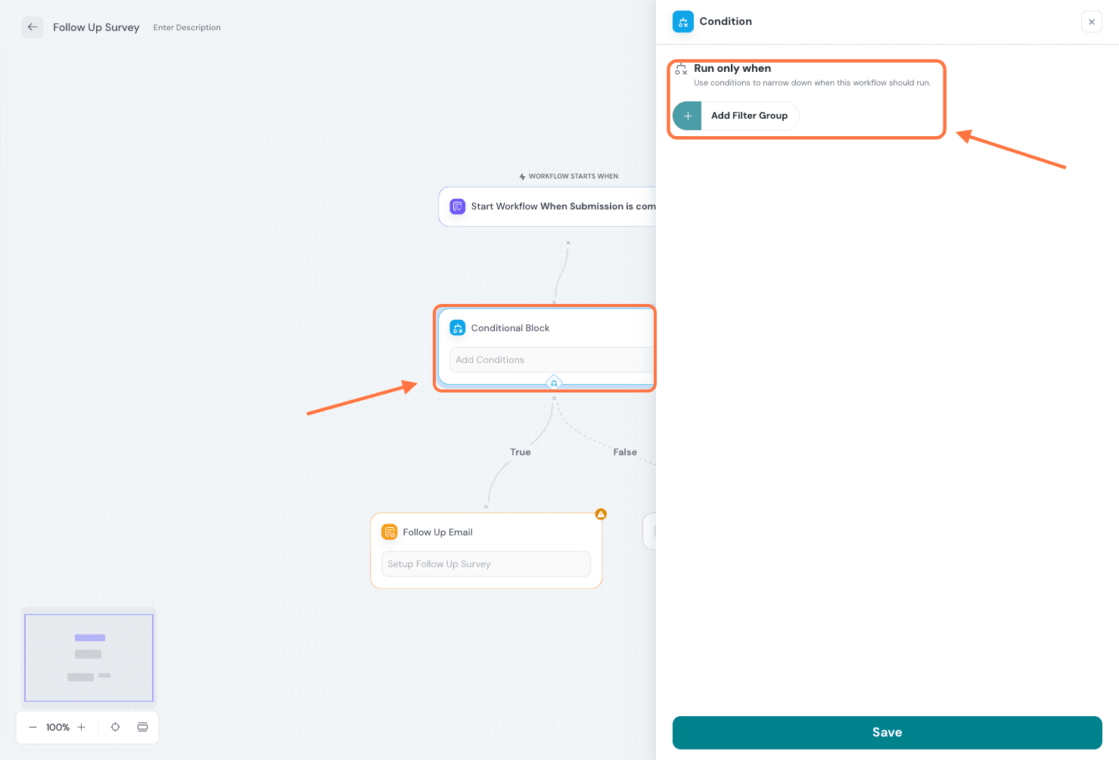Click the Start Workflow trigger icon
This screenshot has width=1119, height=760.
[x=458, y=206]
